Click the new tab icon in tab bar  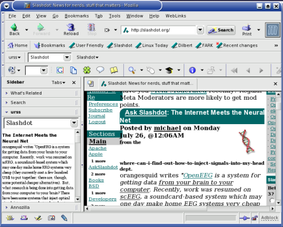(91, 83)
